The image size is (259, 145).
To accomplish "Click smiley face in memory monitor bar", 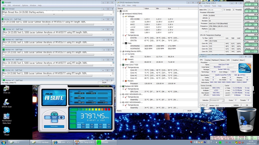I will pos(255,138).
